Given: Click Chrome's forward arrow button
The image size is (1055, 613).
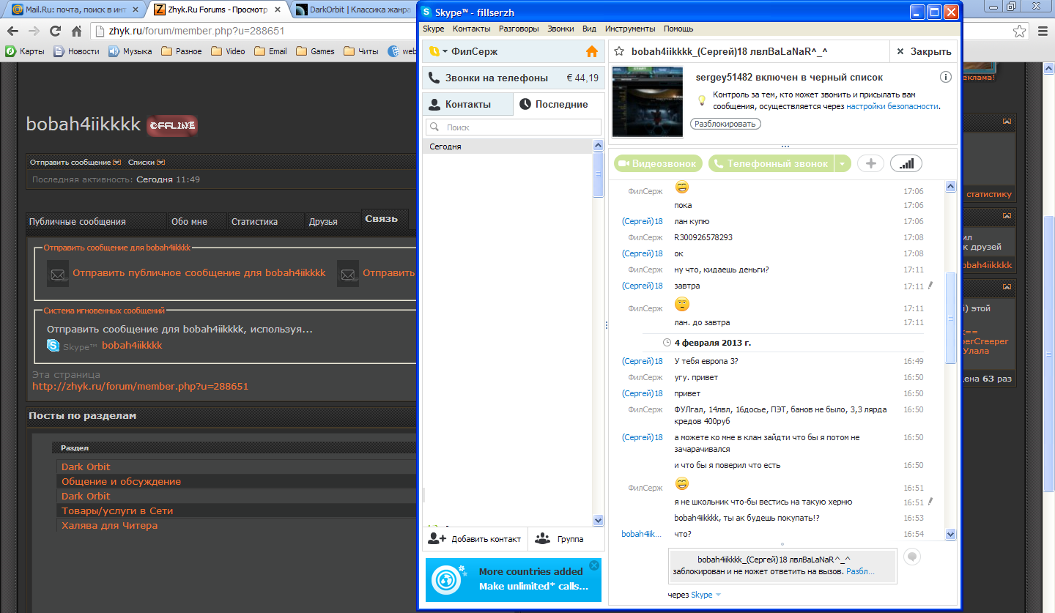Looking at the screenshot, I should tap(34, 31).
